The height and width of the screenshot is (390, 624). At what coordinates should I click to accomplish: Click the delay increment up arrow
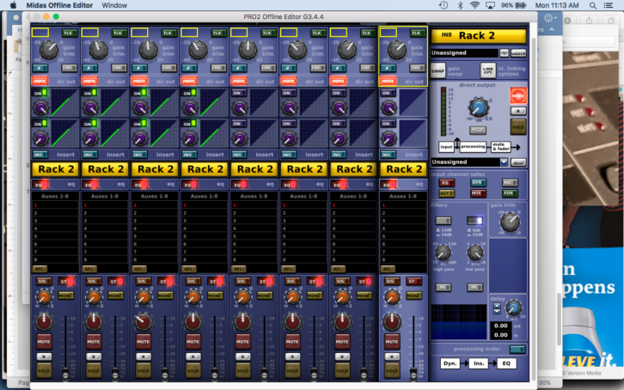point(497,306)
